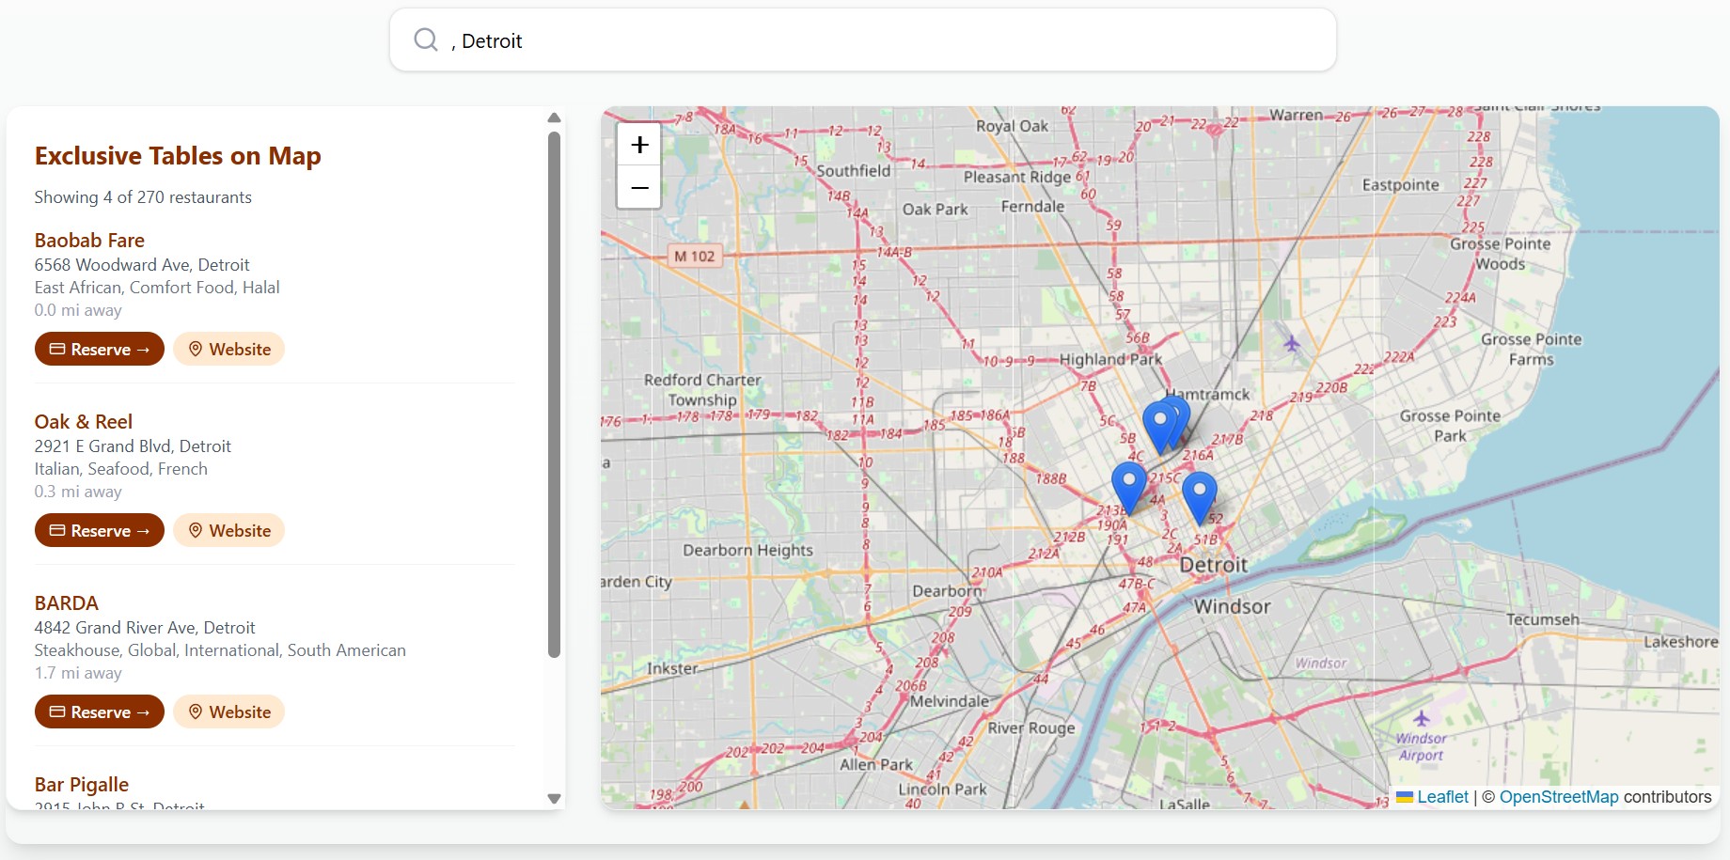Open the Baobab Fare restaurant title
The image size is (1730, 860).
pyautogui.click(x=89, y=241)
